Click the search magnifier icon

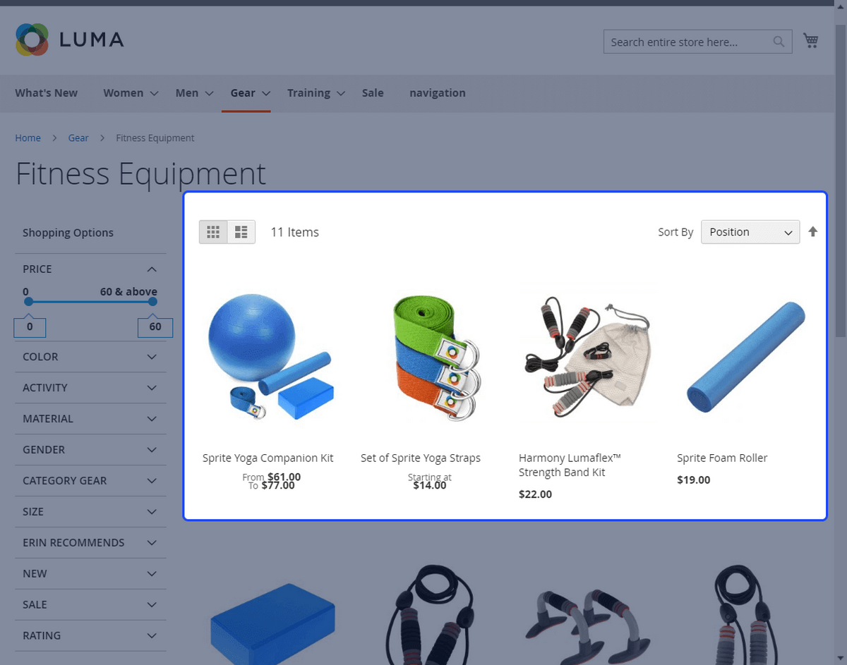tap(779, 42)
